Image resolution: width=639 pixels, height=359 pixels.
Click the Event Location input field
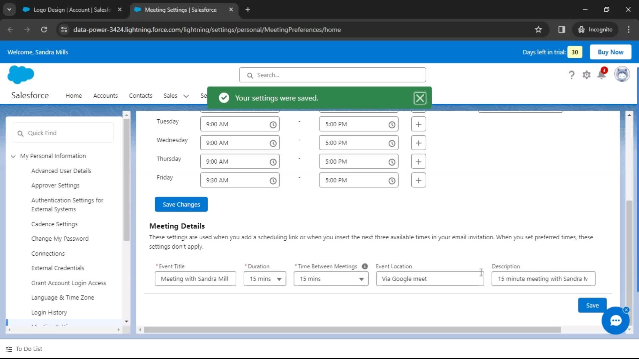click(430, 279)
